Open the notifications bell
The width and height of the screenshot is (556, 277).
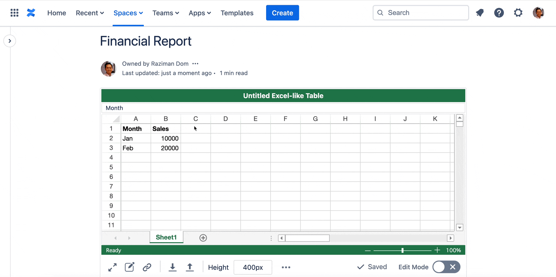[x=480, y=13]
